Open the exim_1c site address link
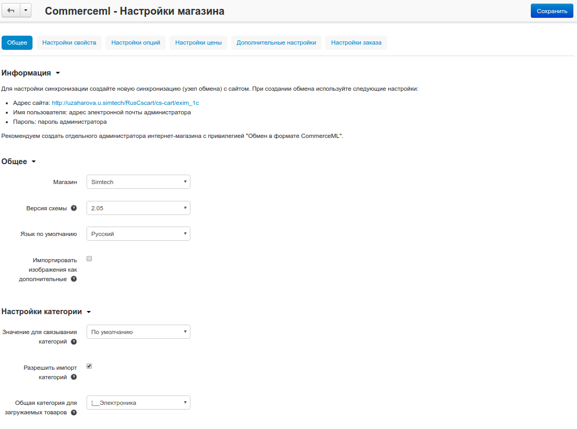The width and height of the screenshot is (577, 429). pyautogui.click(x=125, y=103)
